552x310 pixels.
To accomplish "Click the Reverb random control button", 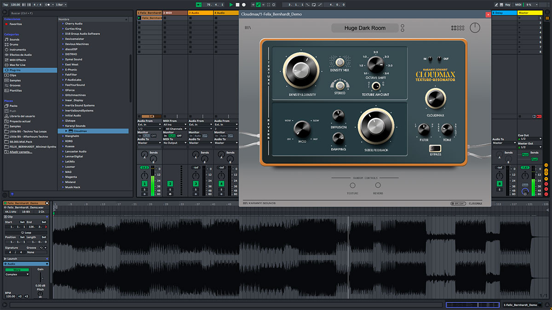I will [378, 186].
